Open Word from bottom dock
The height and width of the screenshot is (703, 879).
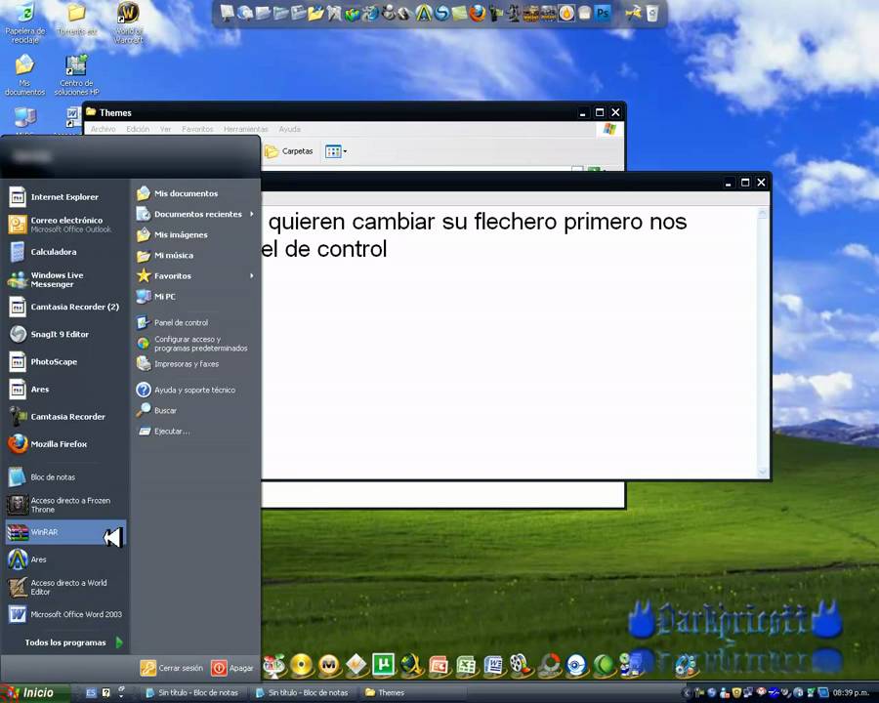click(x=494, y=666)
